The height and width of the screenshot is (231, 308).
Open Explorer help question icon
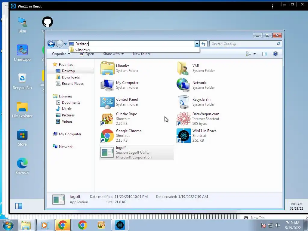click(276, 54)
